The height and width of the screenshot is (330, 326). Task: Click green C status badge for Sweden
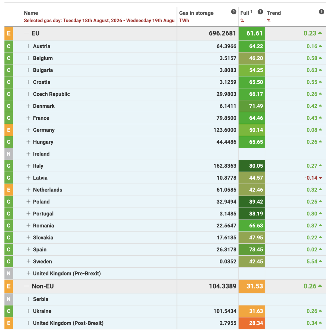[x=9, y=261]
